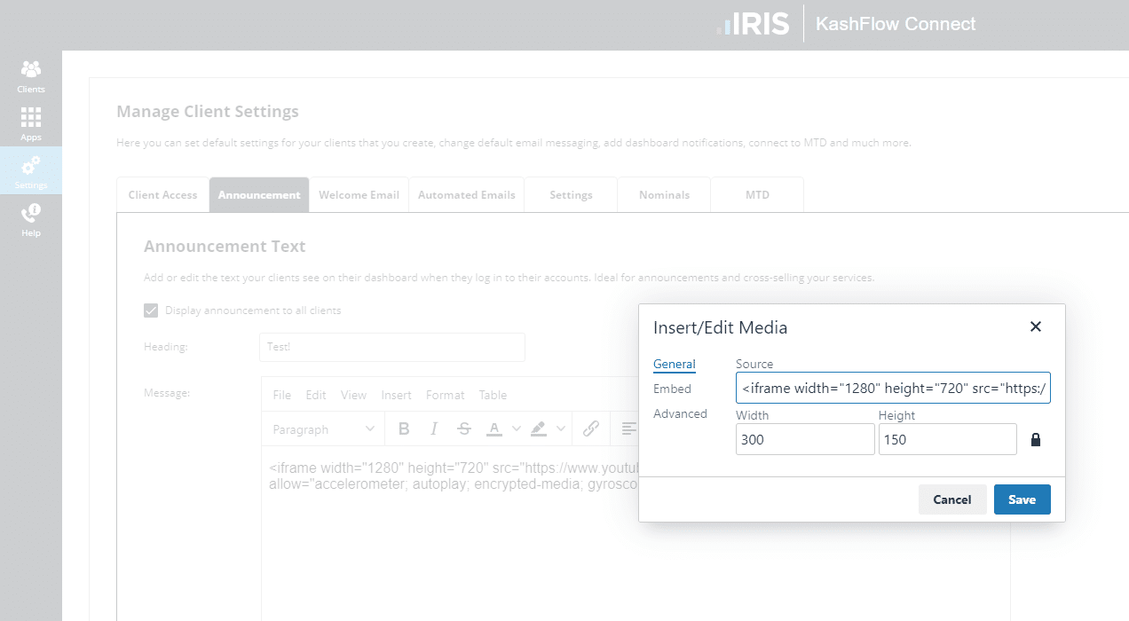Open the highlight color dropdown arrow
Screen dimensions: 1129x621
pyautogui.click(x=561, y=429)
